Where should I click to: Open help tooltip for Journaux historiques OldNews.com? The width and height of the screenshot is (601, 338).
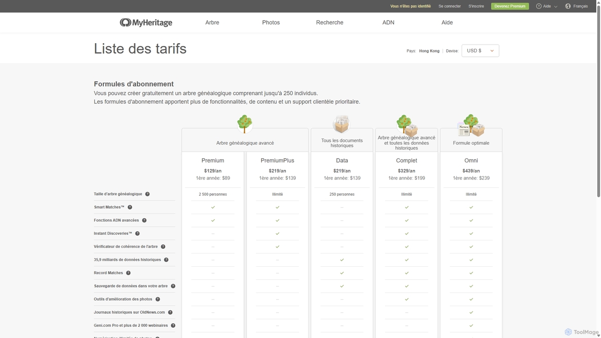tap(170, 312)
